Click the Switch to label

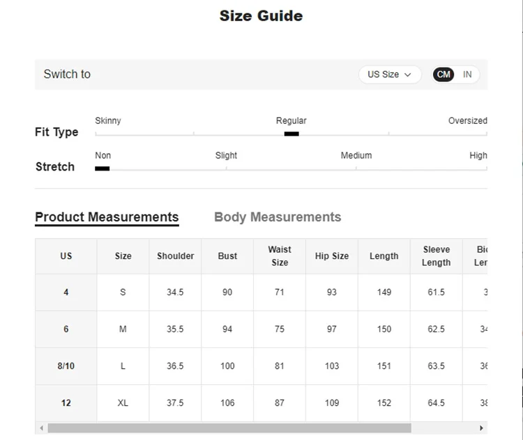pos(67,74)
